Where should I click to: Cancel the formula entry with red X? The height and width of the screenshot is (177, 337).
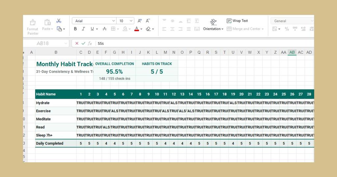77,43
